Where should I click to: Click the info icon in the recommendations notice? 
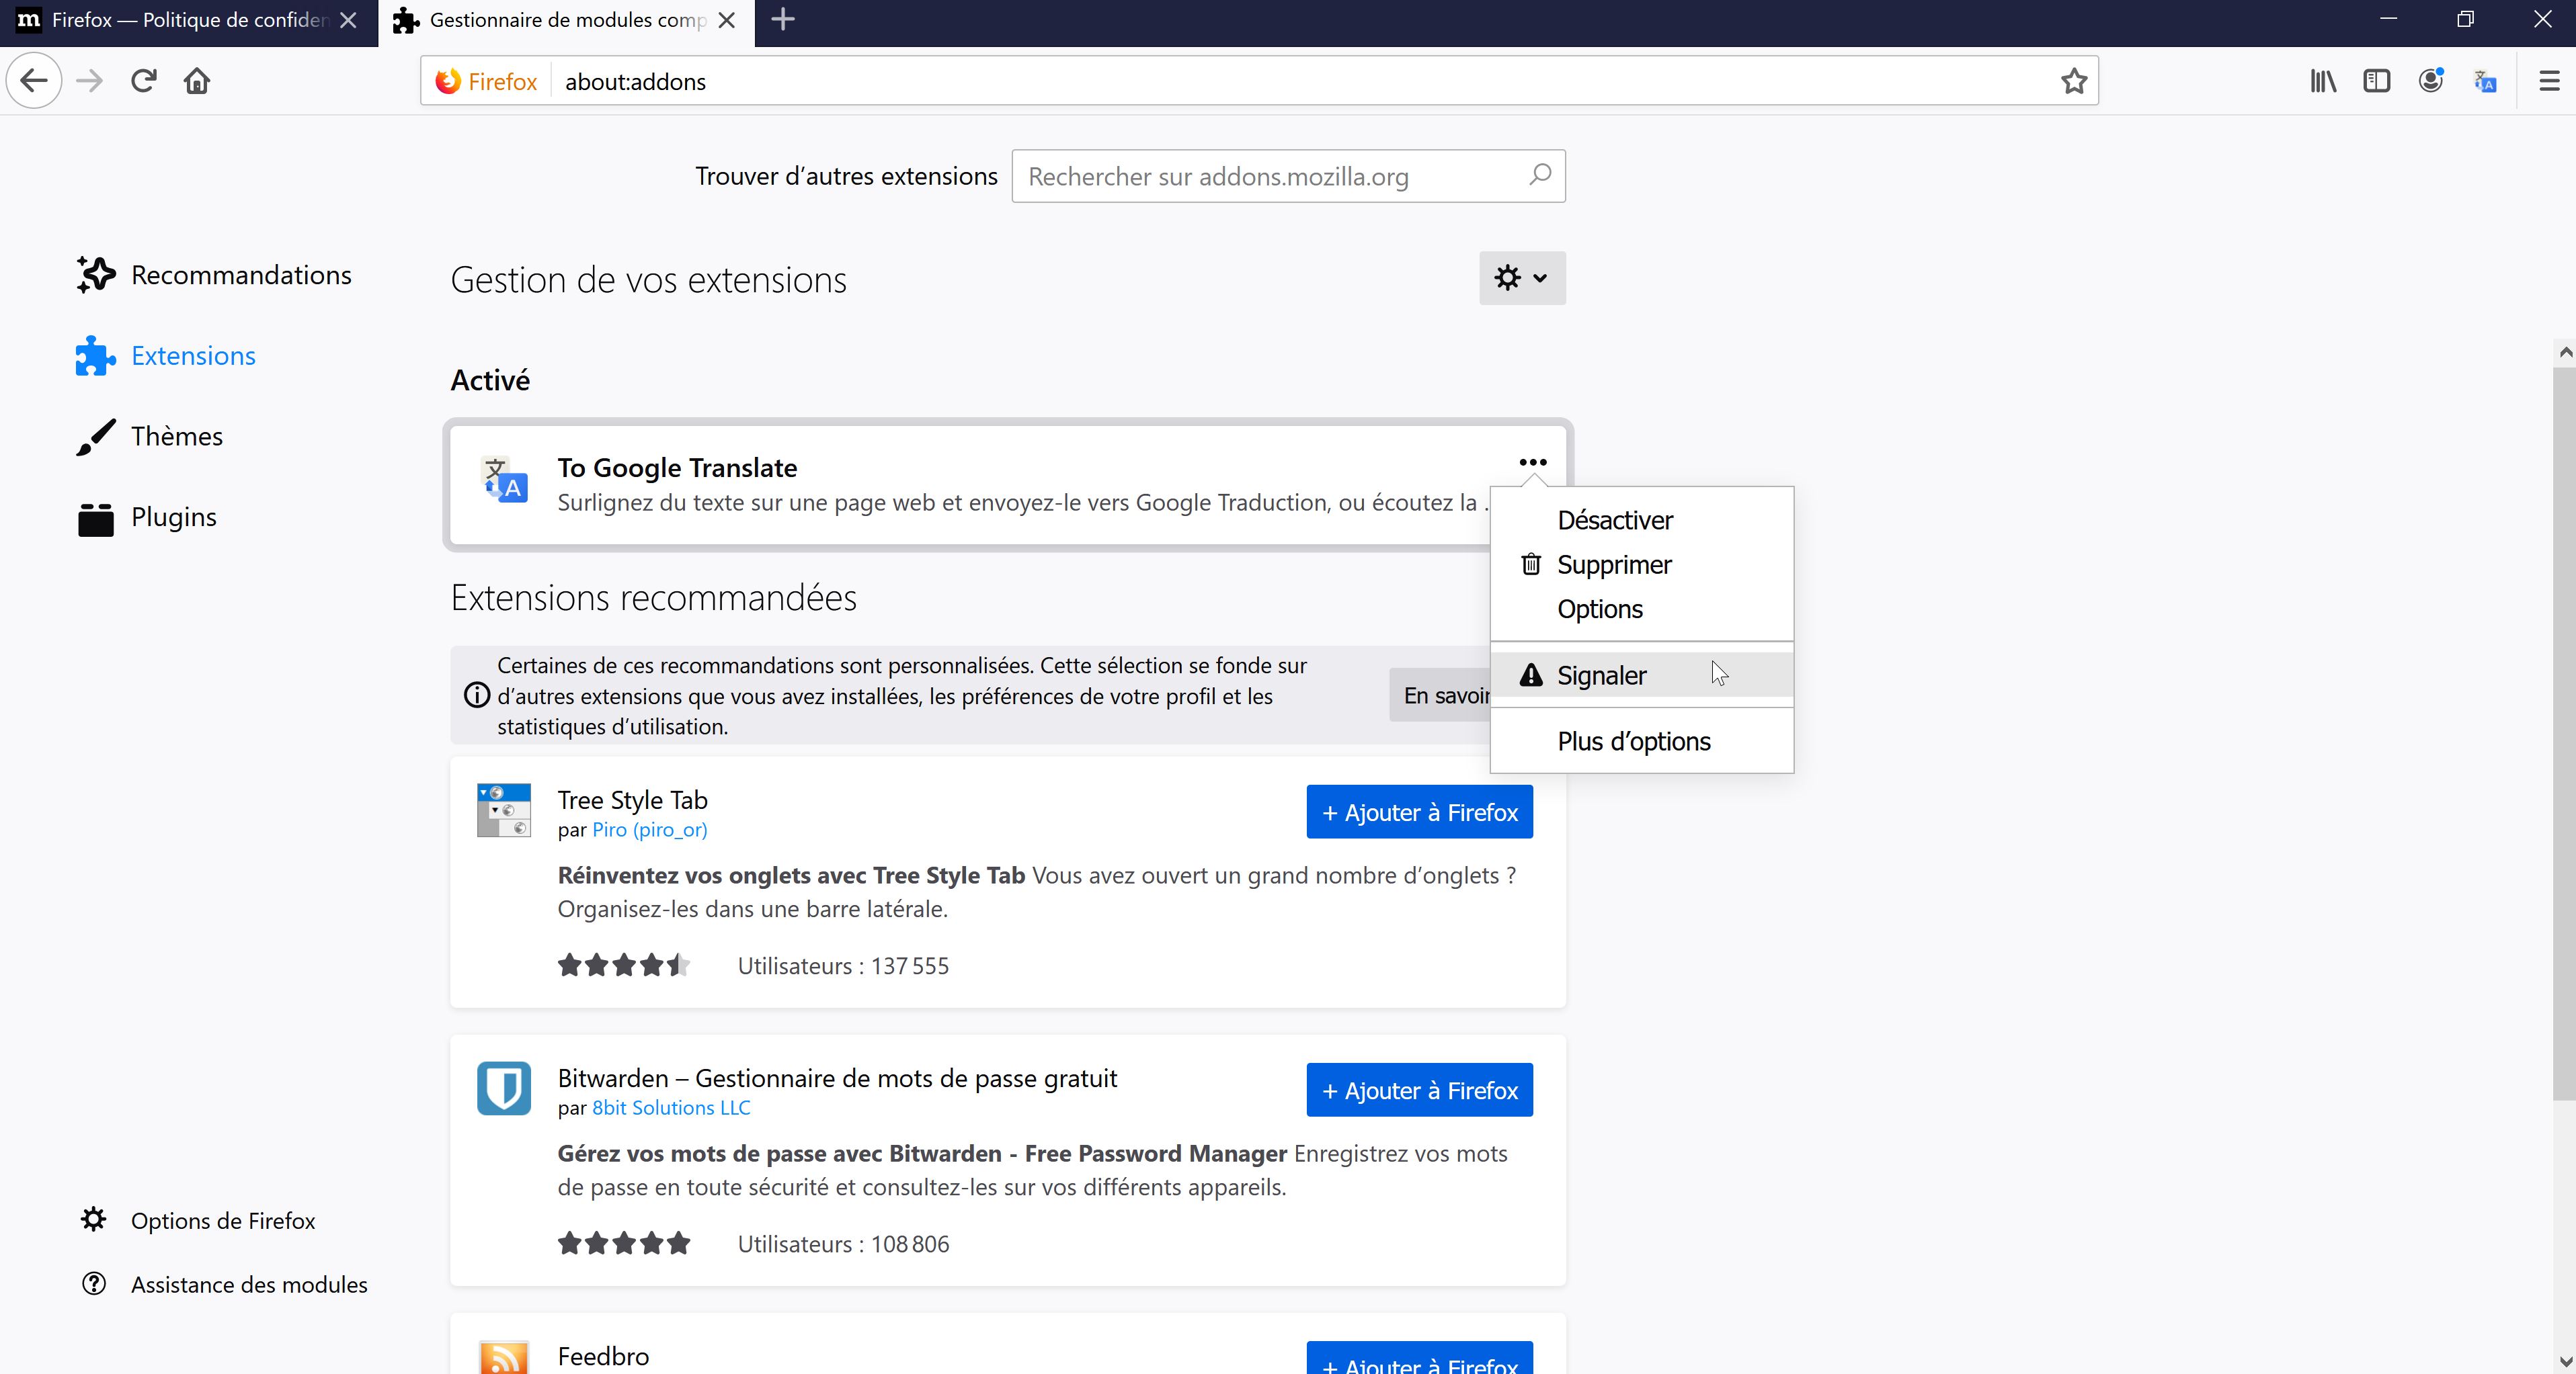477,695
